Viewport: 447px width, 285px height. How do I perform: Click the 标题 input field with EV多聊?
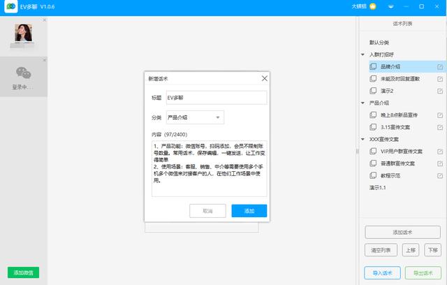pyautogui.click(x=217, y=98)
